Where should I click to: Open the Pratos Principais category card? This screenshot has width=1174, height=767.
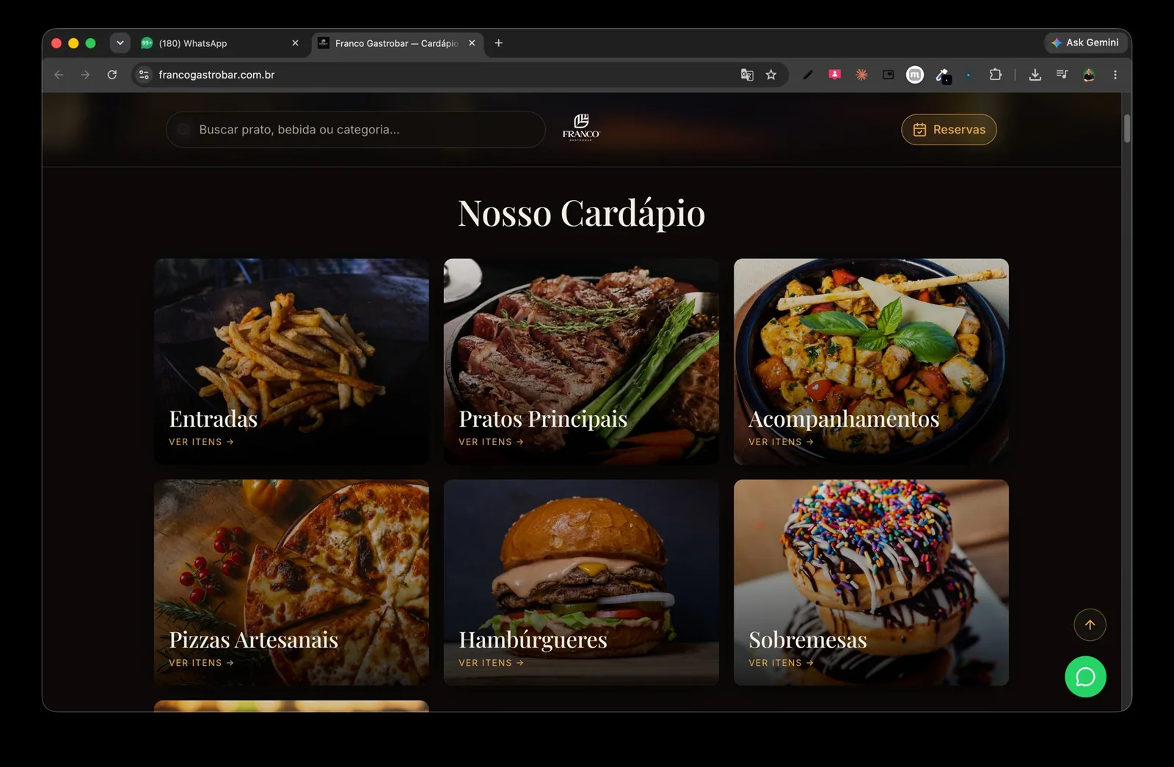[581, 362]
